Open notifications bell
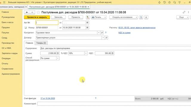The image size is (191, 107). point(159,2)
